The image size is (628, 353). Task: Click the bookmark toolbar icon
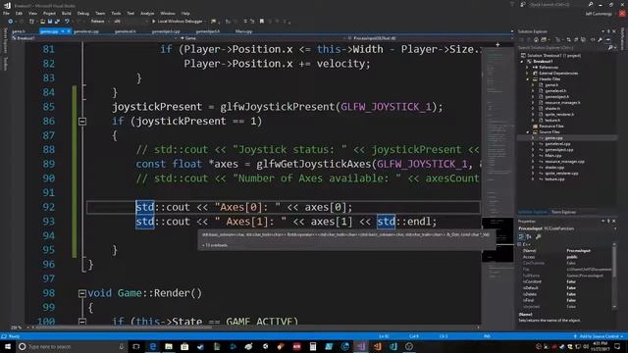[x=262, y=22]
